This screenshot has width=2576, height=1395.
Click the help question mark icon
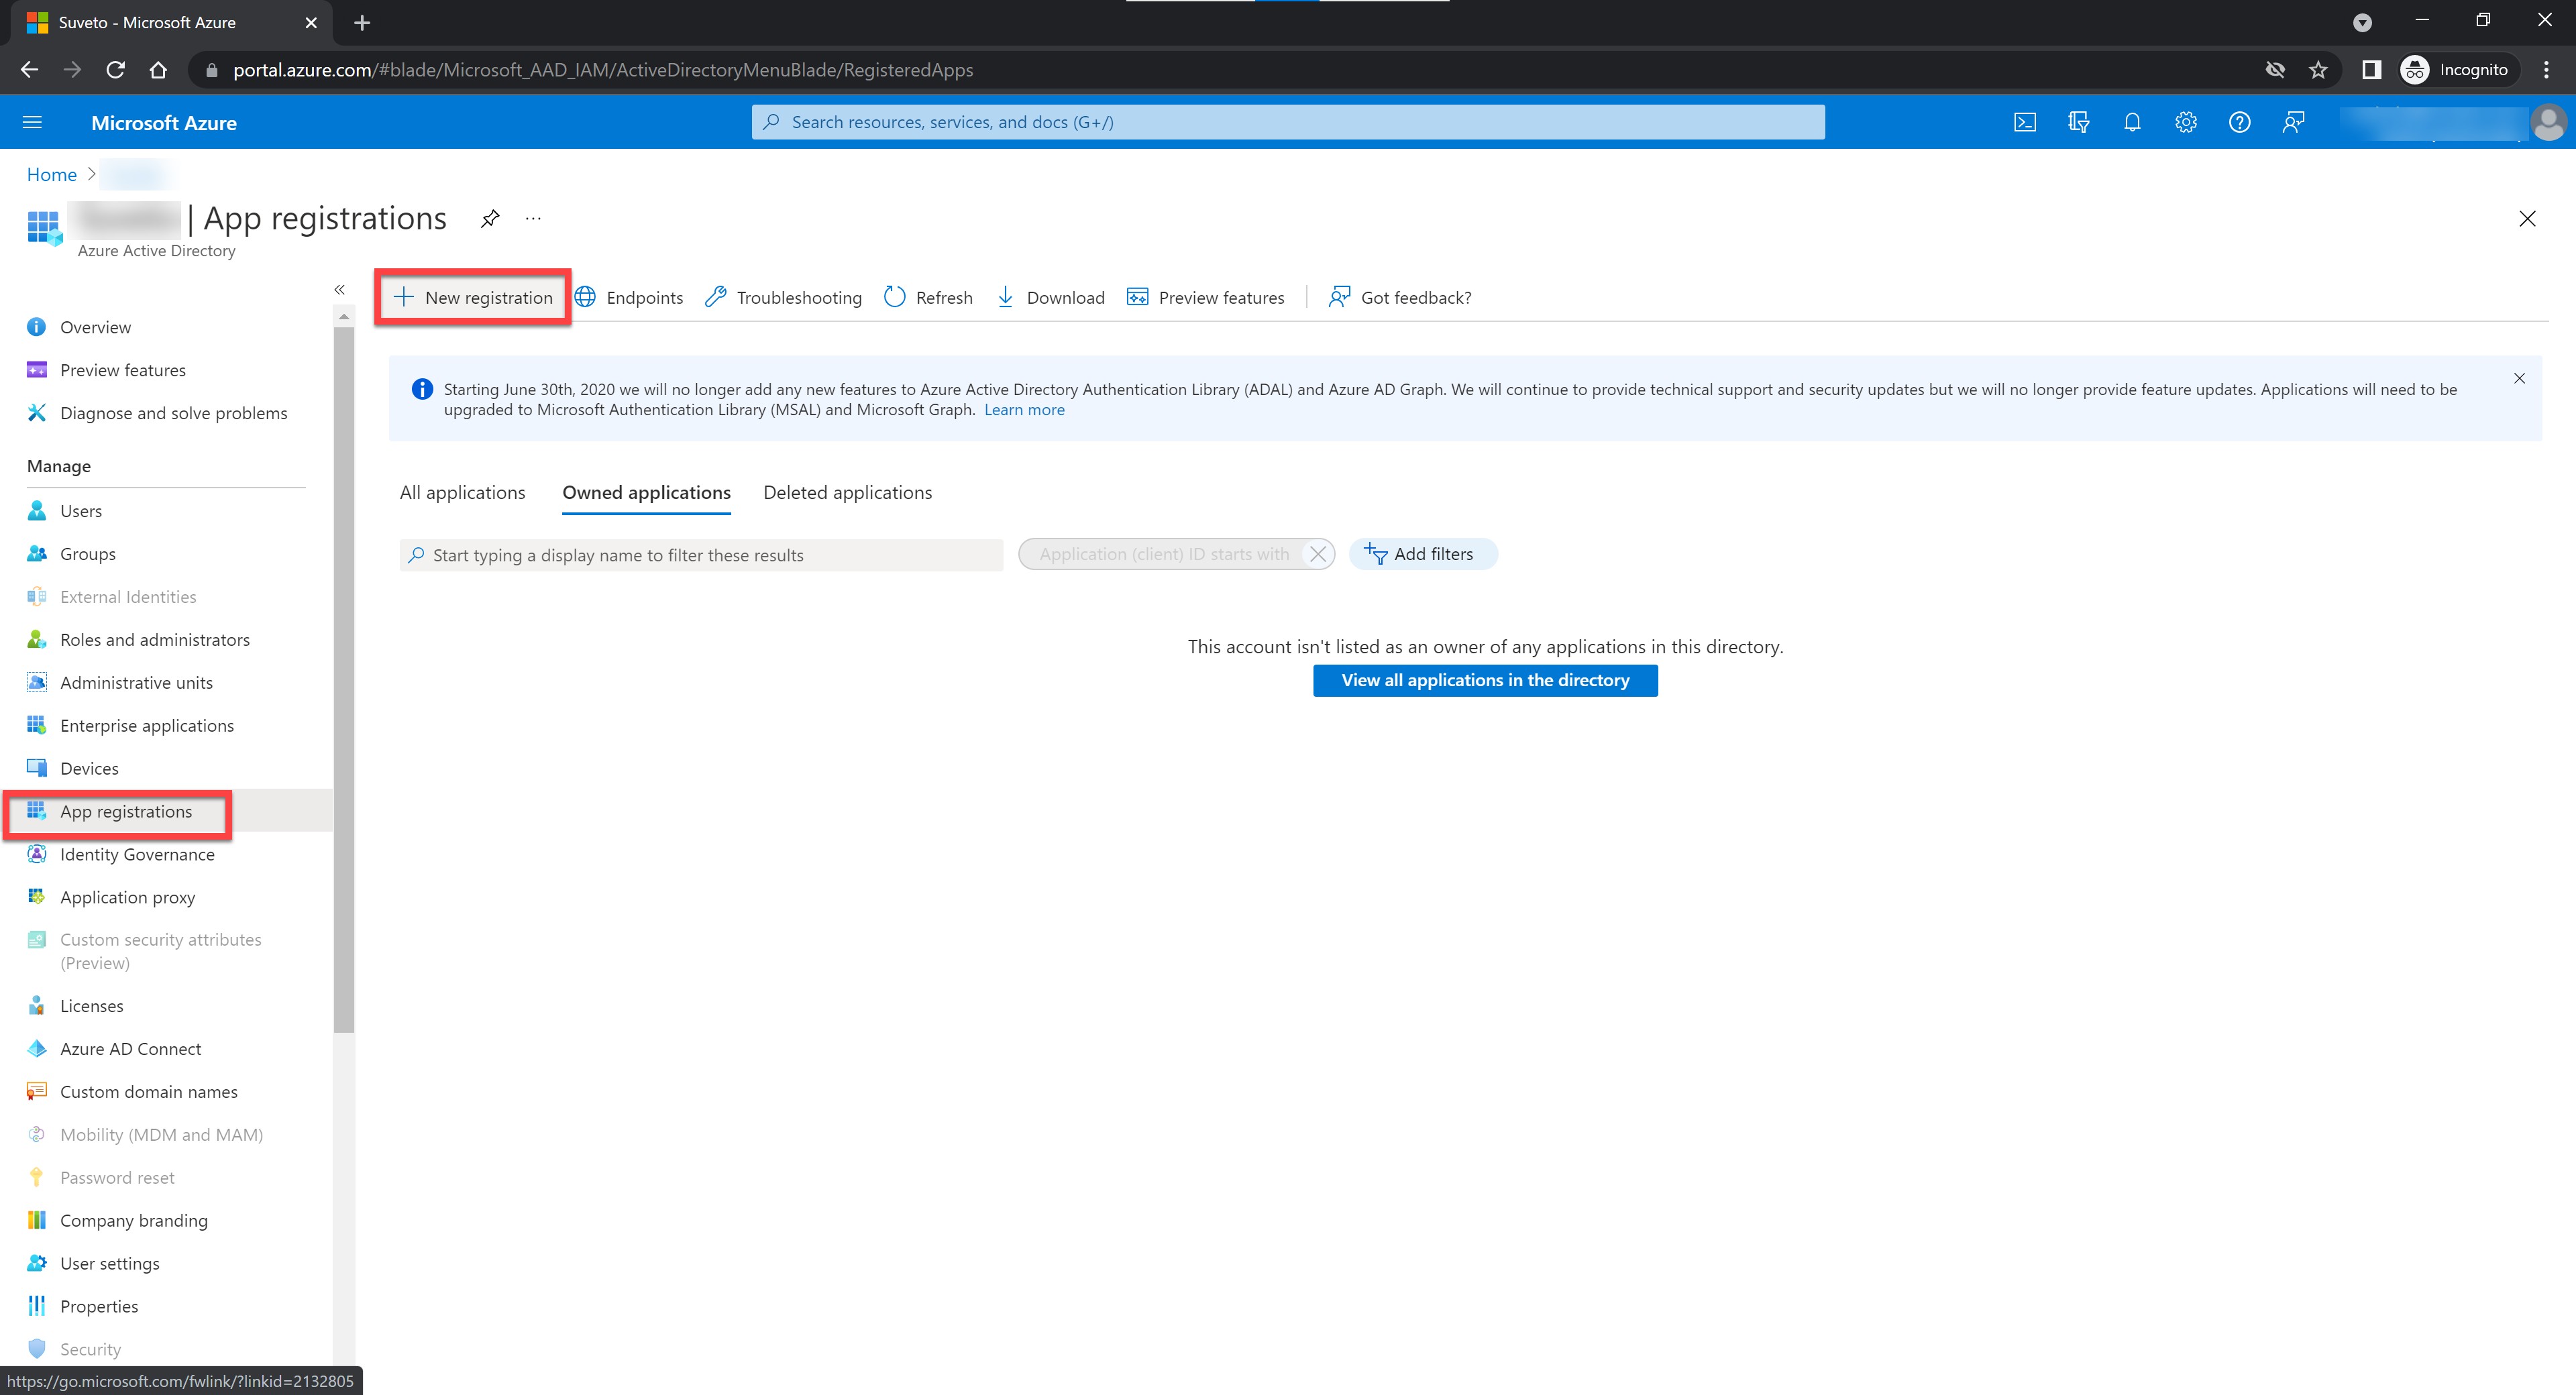coord(2239,122)
